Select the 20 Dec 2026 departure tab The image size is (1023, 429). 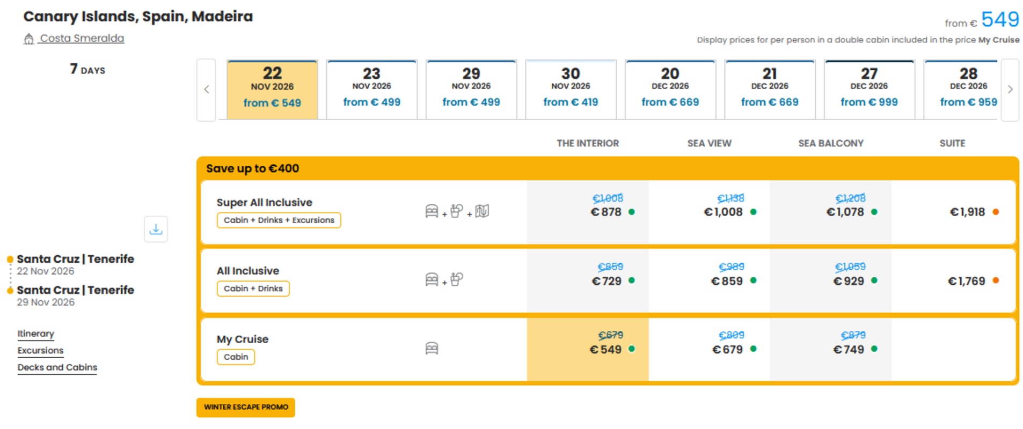670,90
